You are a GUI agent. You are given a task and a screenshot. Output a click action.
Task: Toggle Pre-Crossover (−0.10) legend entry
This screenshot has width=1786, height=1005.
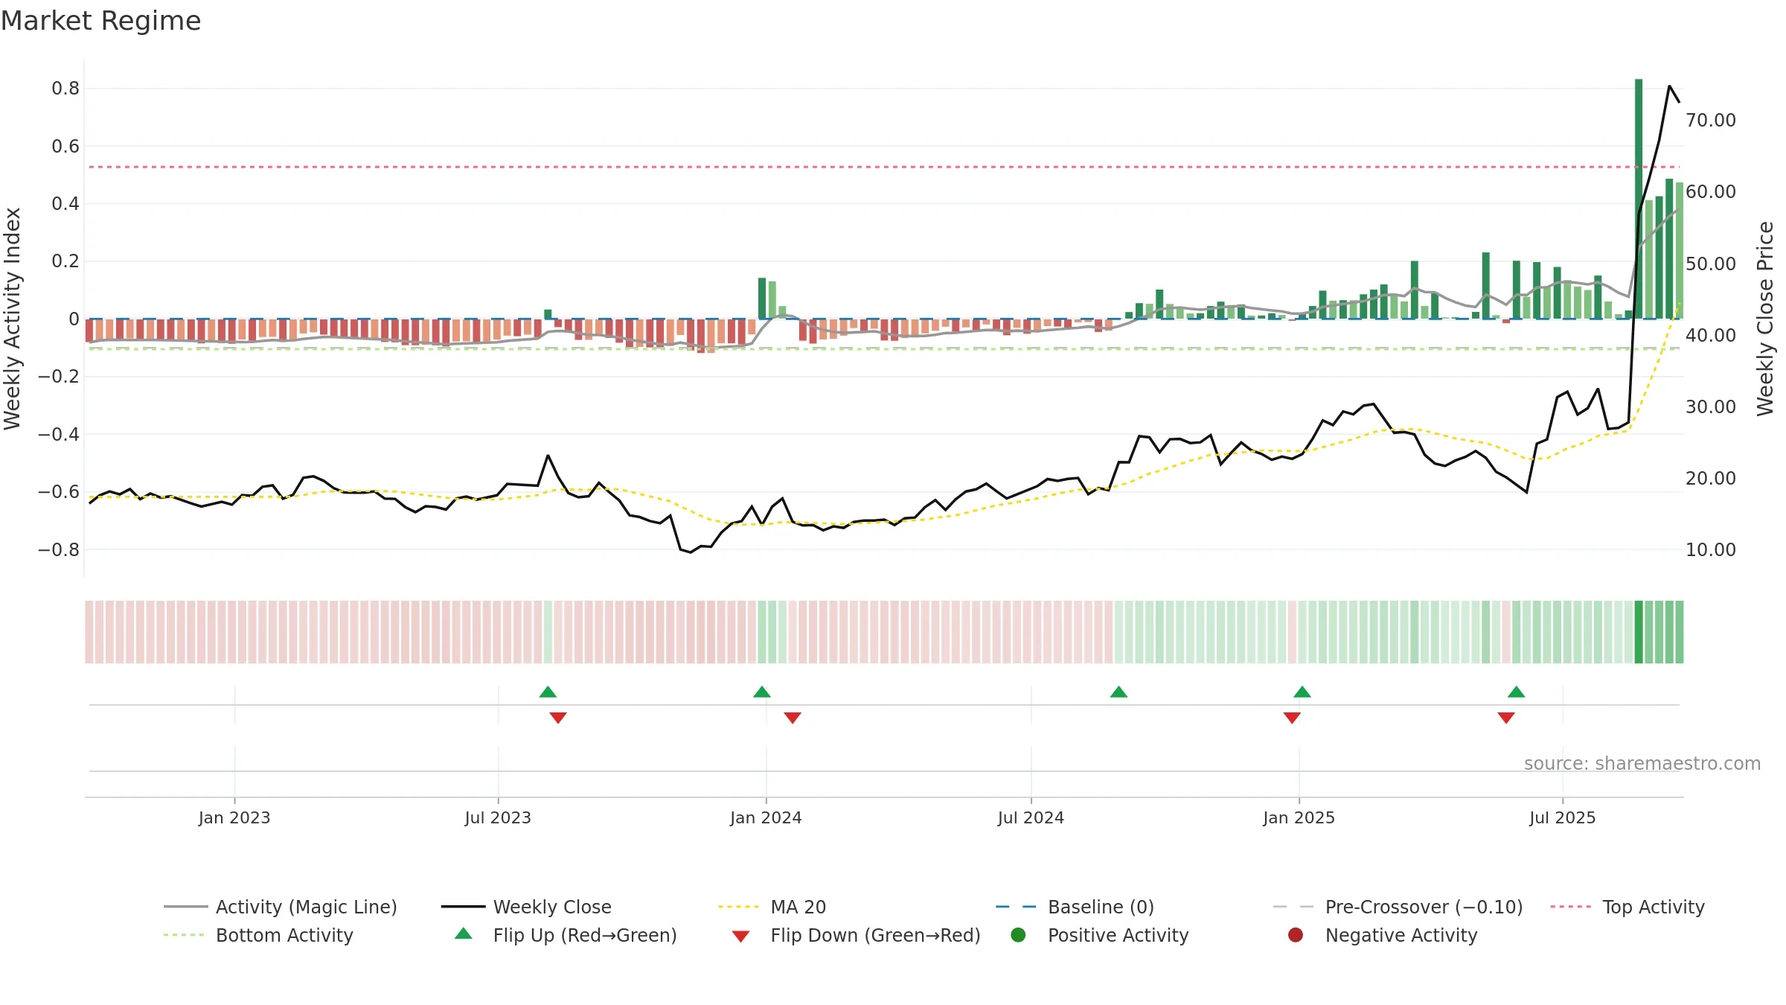tap(1398, 907)
